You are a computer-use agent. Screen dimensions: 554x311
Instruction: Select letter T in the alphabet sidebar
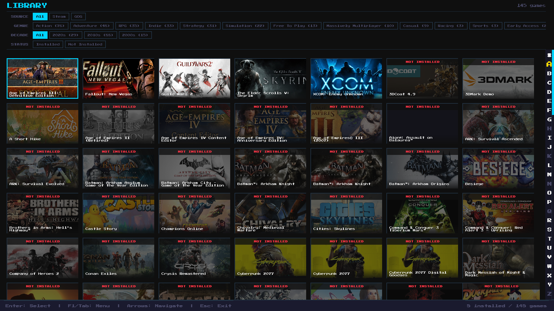point(549,239)
